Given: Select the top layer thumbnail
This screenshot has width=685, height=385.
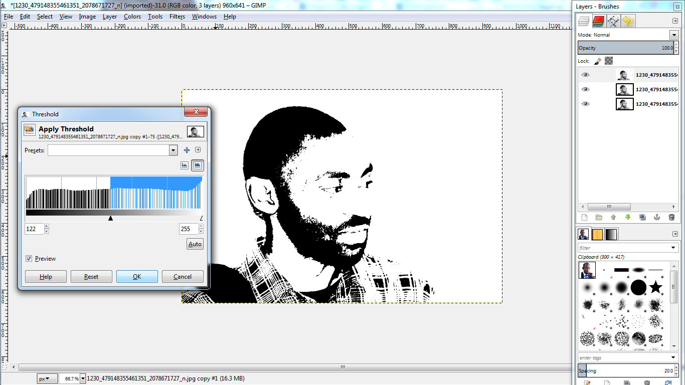Looking at the screenshot, I should [624, 75].
